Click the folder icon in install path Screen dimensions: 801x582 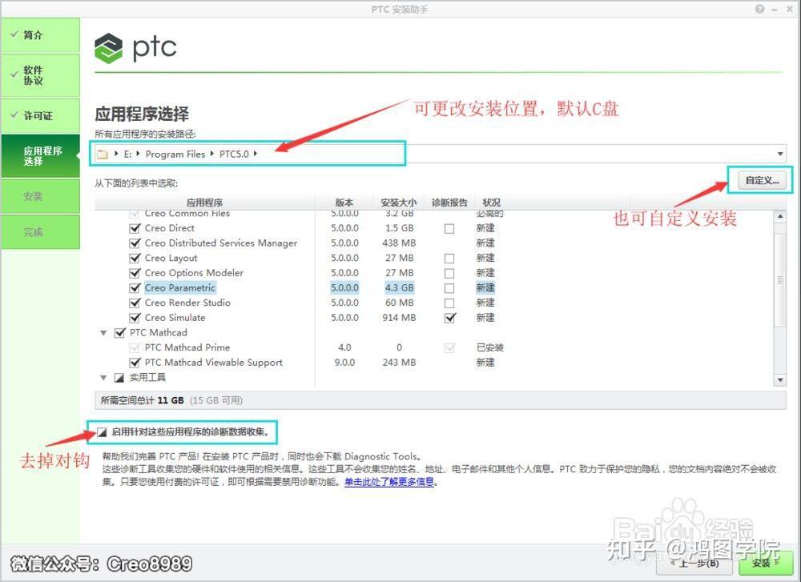(103, 155)
